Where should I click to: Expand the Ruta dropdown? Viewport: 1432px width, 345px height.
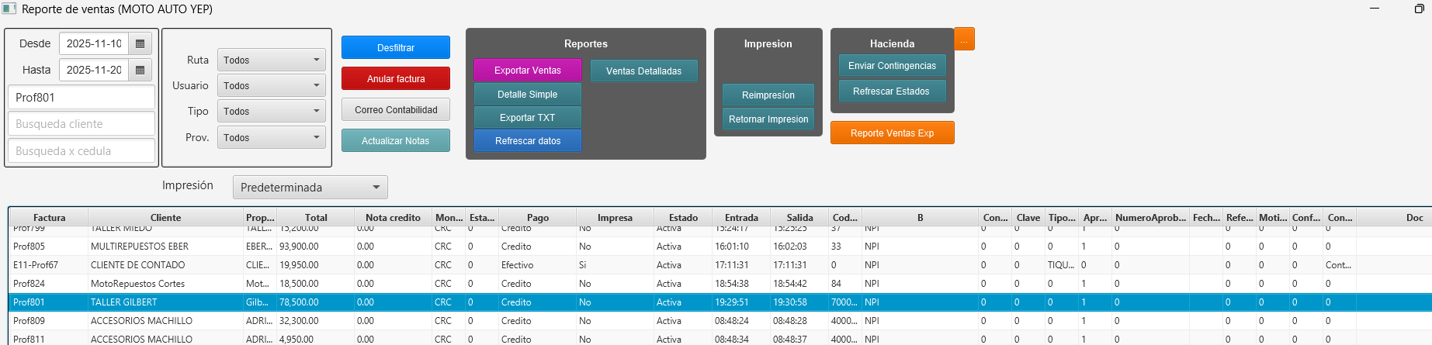[x=271, y=60]
